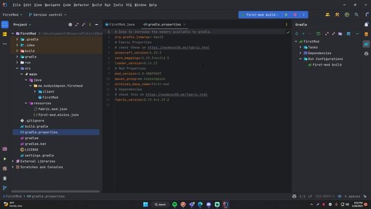Collapse all in Project panel
The image size is (371, 209).
click(x=83, y=24)
